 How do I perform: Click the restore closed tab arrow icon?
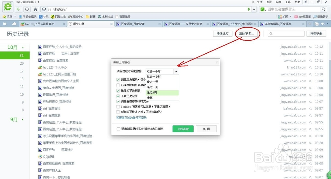[x=323, y=24]
